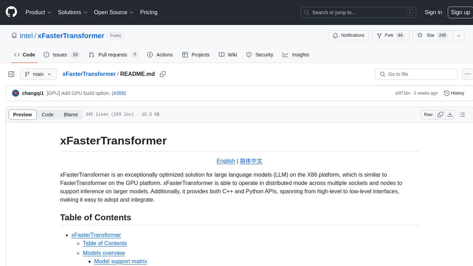Switch to the Actions tab
Screen dimensions: 473x266
point(160,55)
